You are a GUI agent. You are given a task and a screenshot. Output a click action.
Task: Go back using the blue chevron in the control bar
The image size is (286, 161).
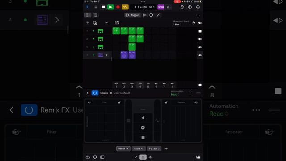(x=88, y=7)
